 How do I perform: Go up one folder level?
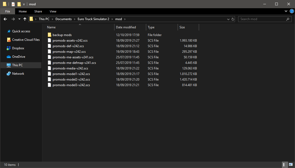[x=25, y=19]
